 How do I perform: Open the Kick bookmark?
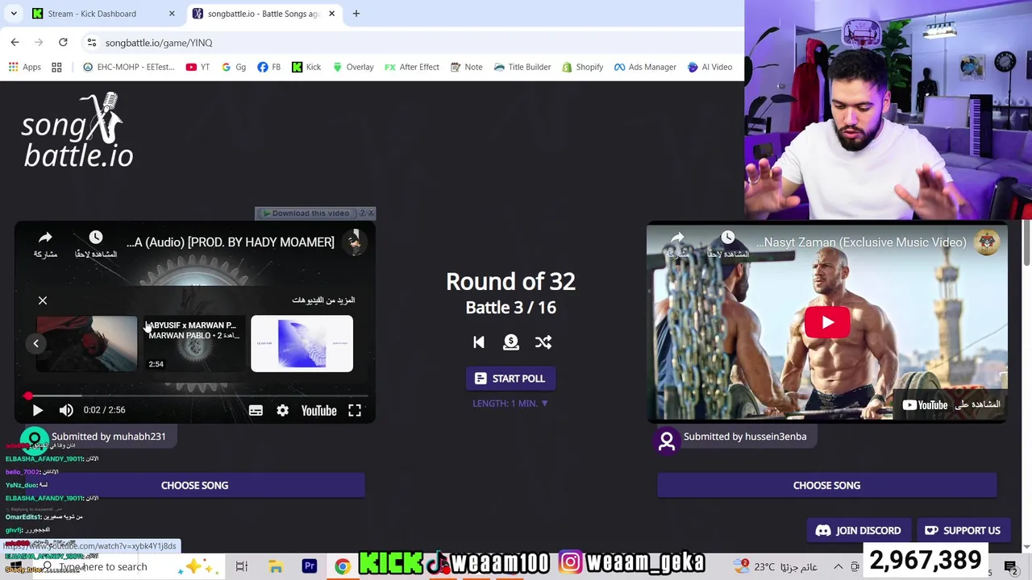pyautogui.click(x=306, y=67)
